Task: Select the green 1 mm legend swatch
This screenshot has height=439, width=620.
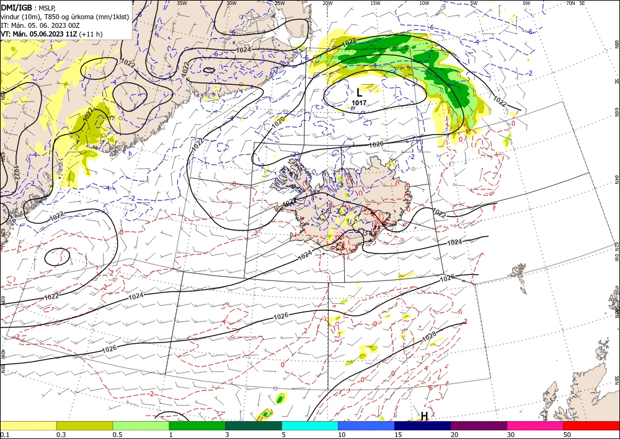Action: (197, 425)
